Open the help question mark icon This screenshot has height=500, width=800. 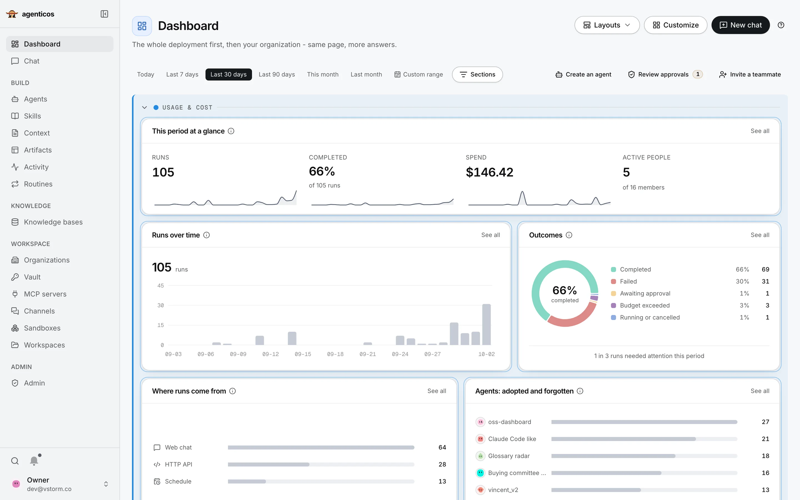781,25
